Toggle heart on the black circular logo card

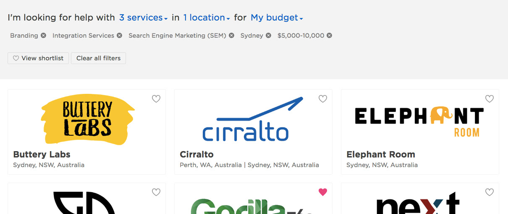tap(156, 192)
